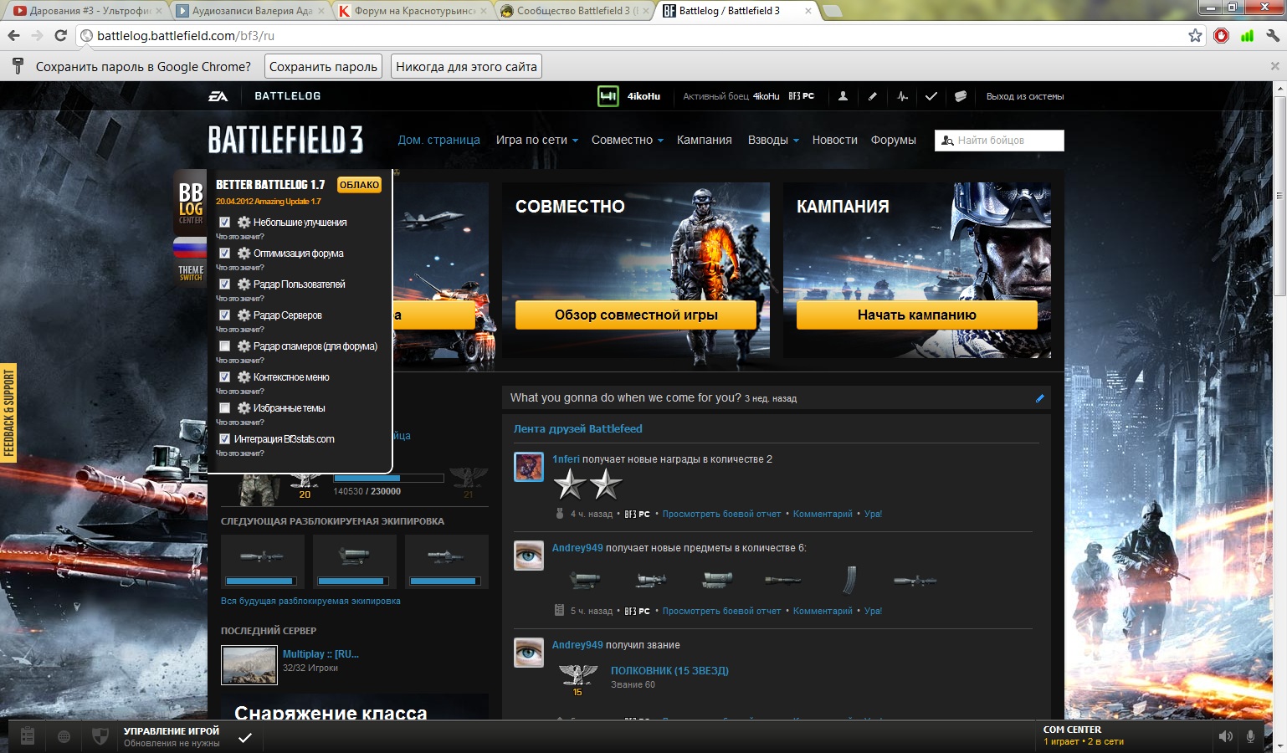Open Chrome wrench settings menu
1287x753 pixels.
point(1272,36)
